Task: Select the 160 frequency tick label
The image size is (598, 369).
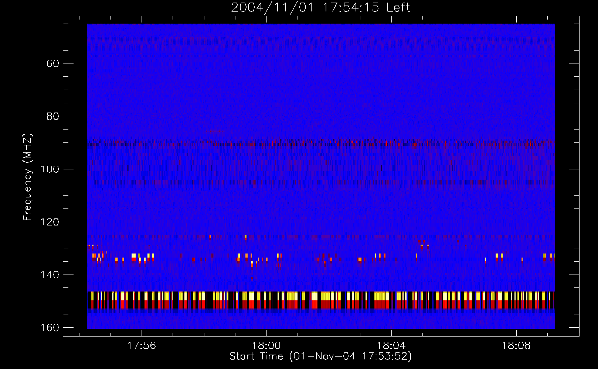Action: 50,328
